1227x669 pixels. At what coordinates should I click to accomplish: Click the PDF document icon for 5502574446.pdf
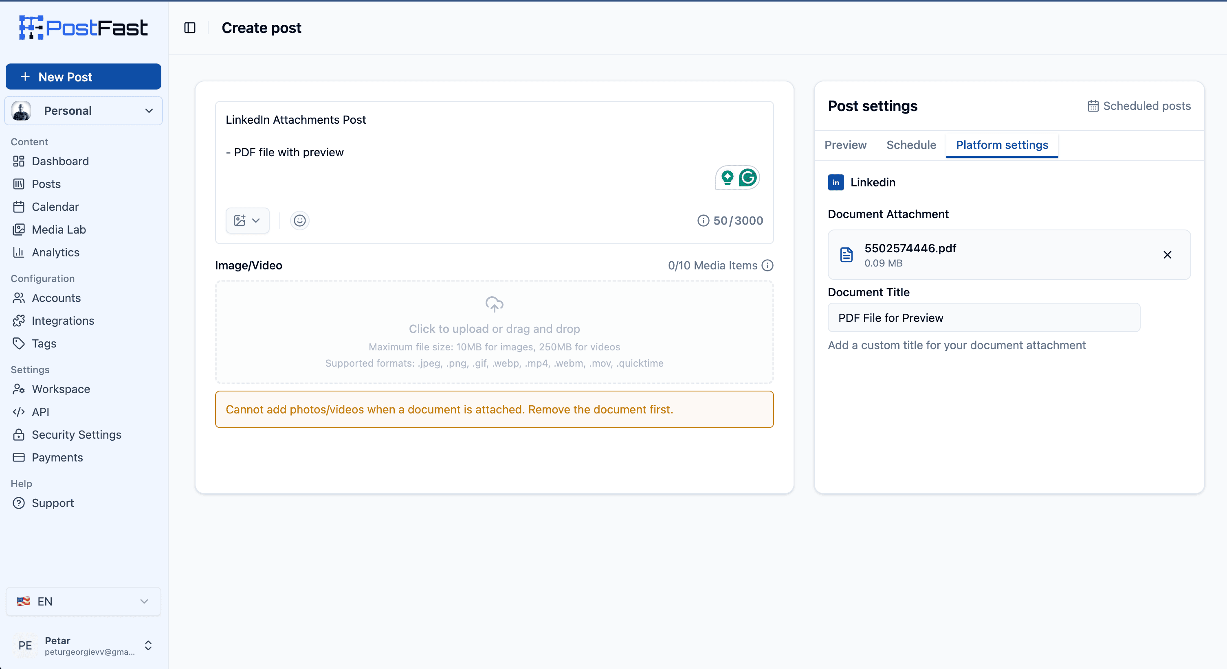(x=847, y=255)
